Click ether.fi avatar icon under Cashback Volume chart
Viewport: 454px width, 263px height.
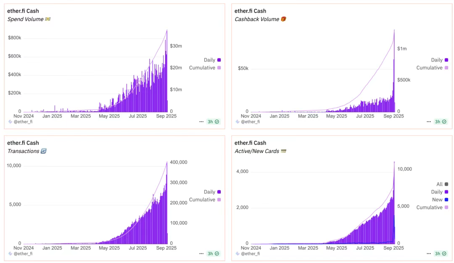point(238,122)
